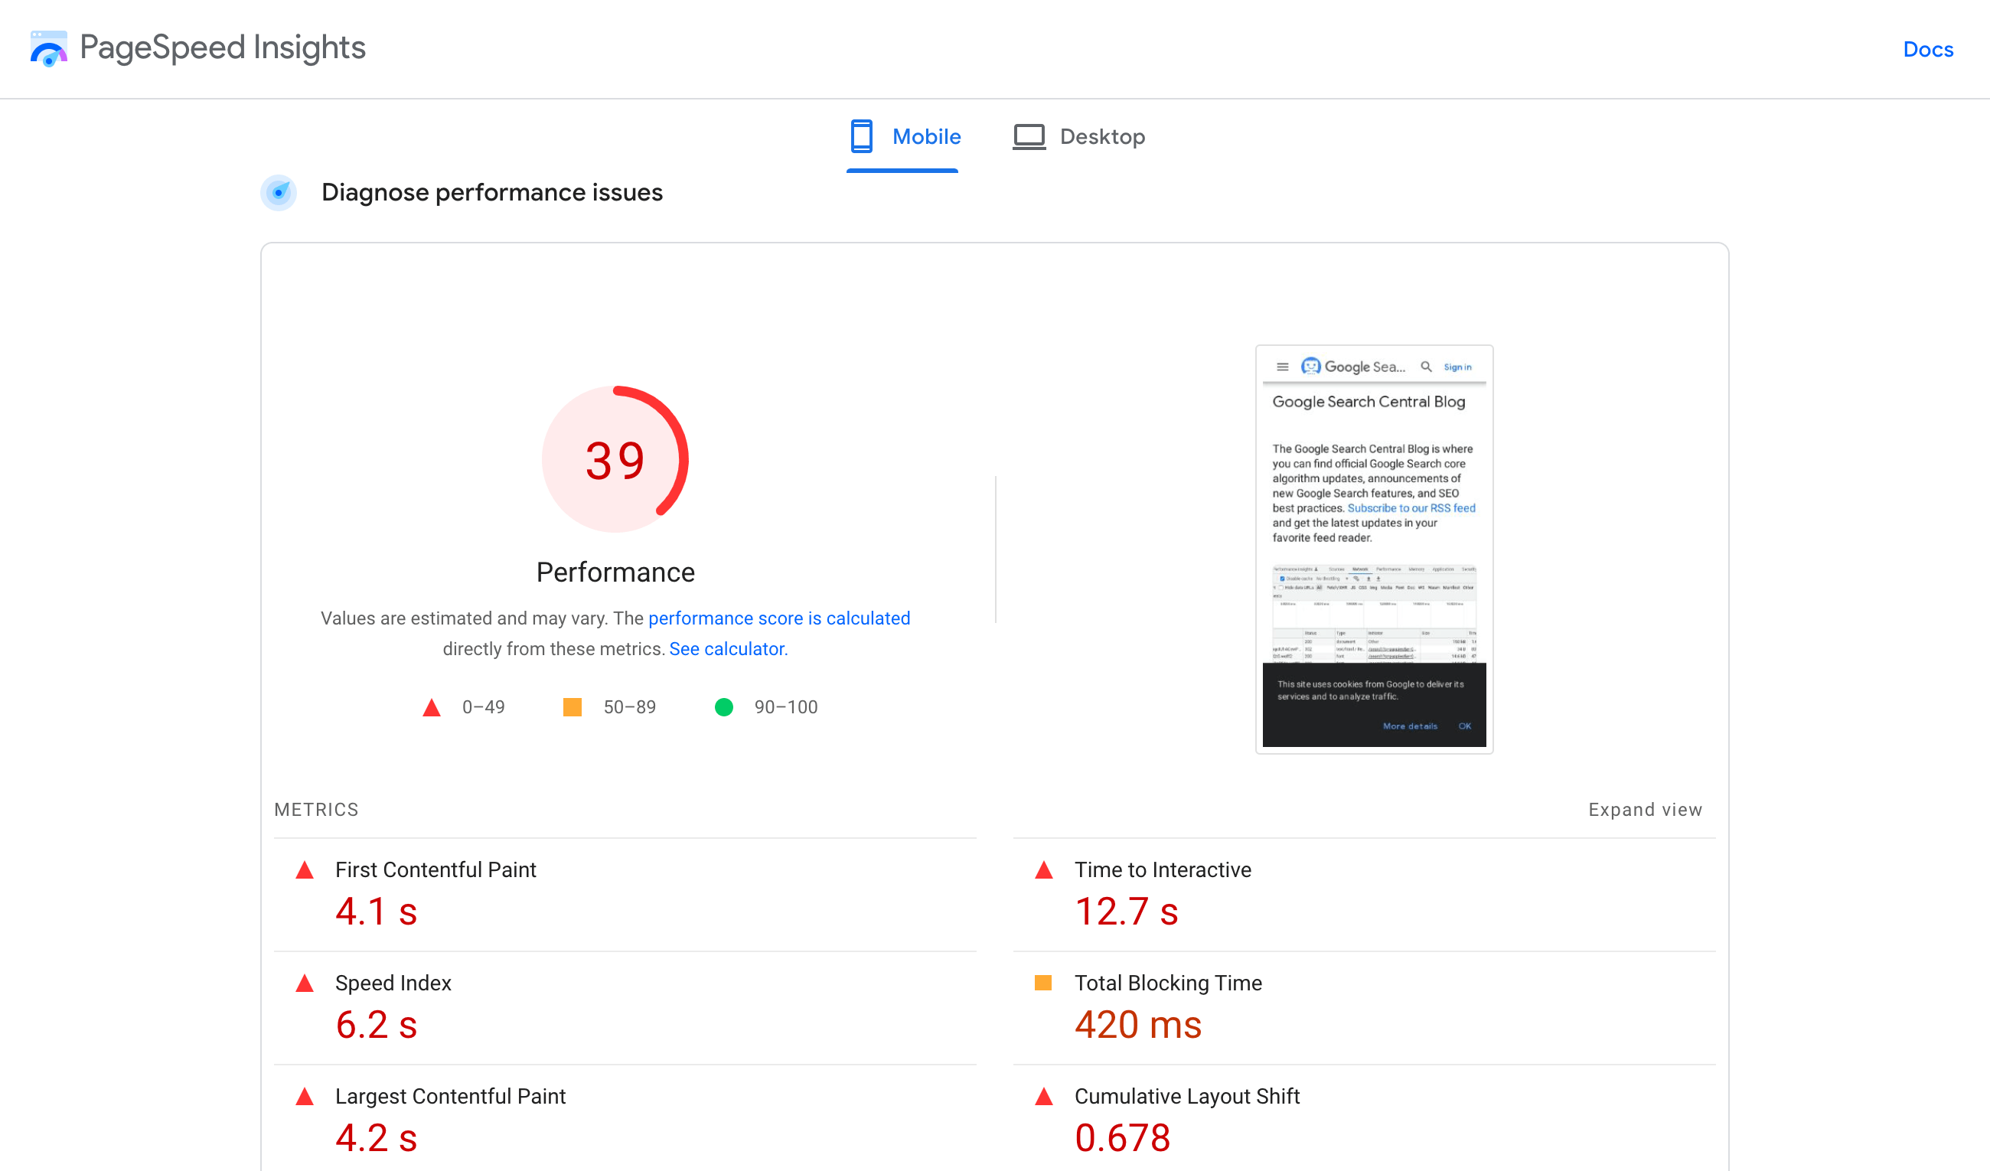This screenshot has height=1171, width=1990.
Task: Switch to the Desktop tab
Action: pyautogui.click(x=1101, y=136)
